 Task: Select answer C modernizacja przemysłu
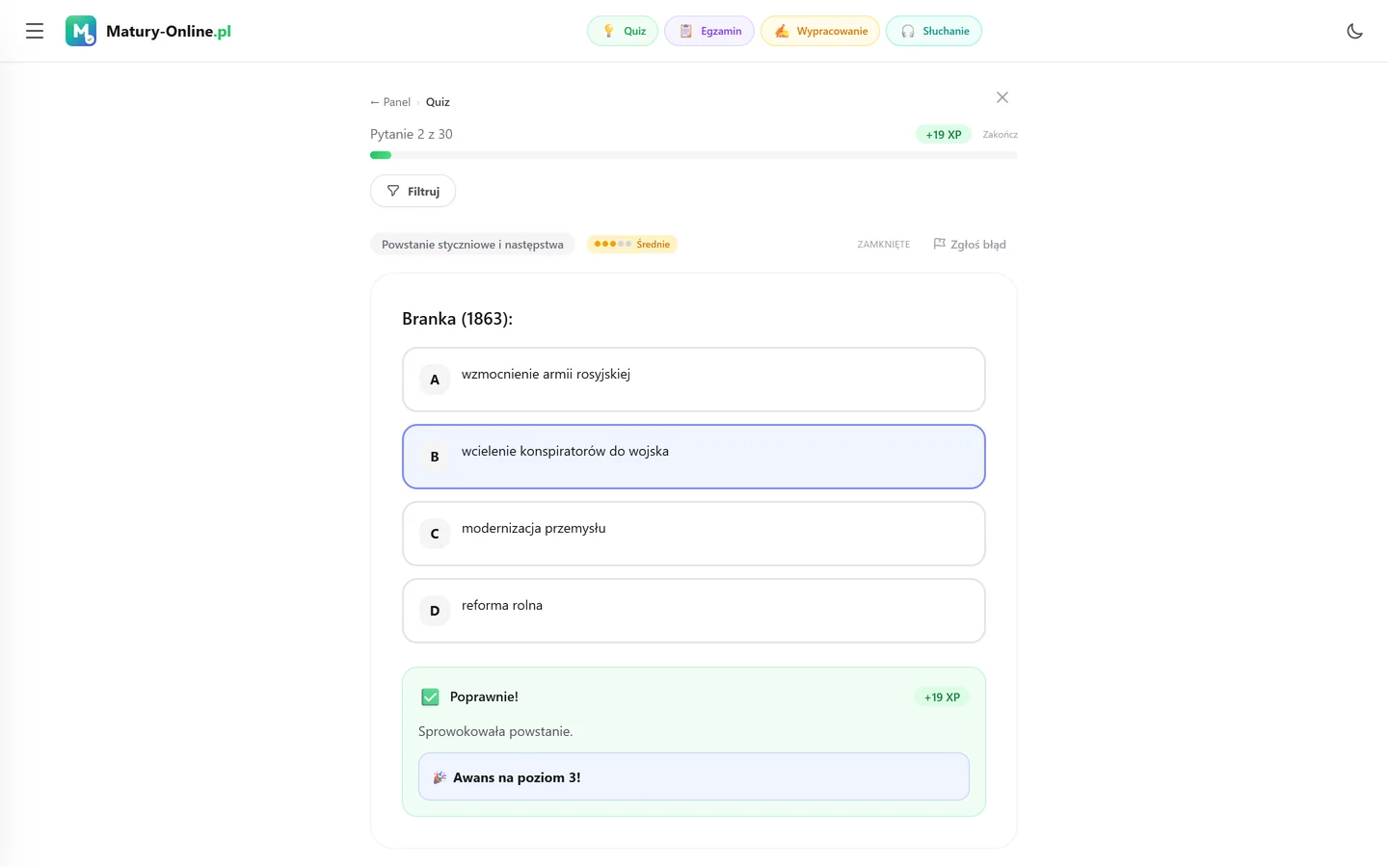[694, 534]
